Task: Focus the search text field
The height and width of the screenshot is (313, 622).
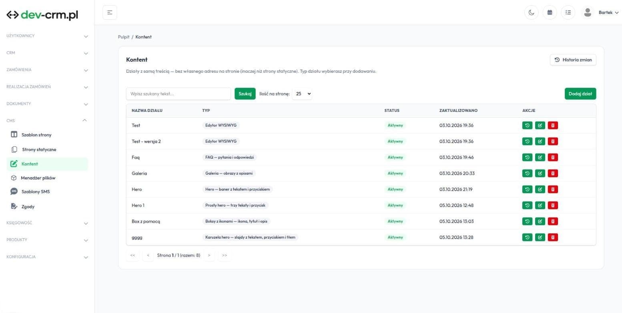Action: click(179, 94)
